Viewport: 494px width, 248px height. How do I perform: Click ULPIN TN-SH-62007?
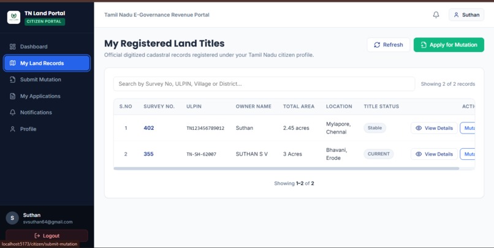pyautogui.click(x=201, y=154)
